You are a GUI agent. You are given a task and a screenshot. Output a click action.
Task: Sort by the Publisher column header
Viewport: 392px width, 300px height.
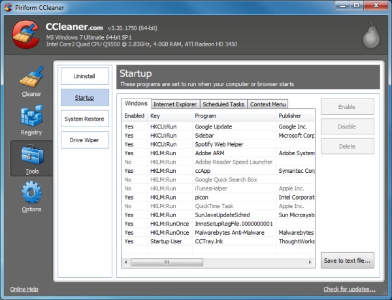click(295, 116)
